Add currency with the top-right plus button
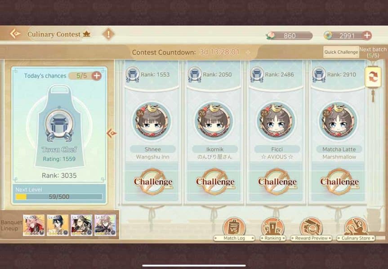388x269 pixels. click(x=367, y=35)
